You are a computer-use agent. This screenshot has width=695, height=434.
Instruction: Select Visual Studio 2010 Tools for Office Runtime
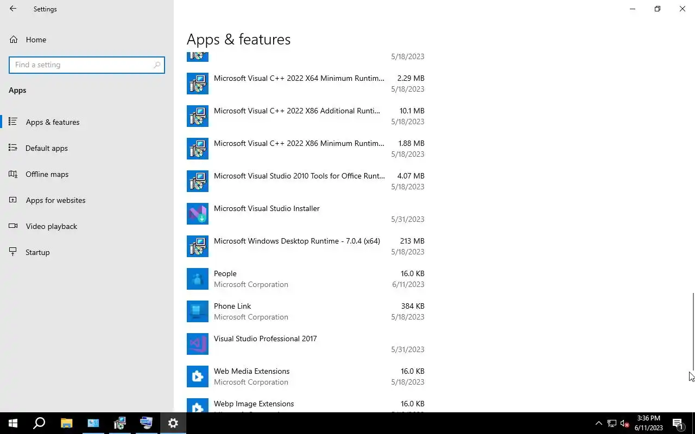(306, 181)
